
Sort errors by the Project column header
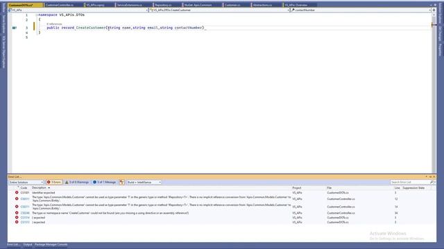(x=297, y=187)
